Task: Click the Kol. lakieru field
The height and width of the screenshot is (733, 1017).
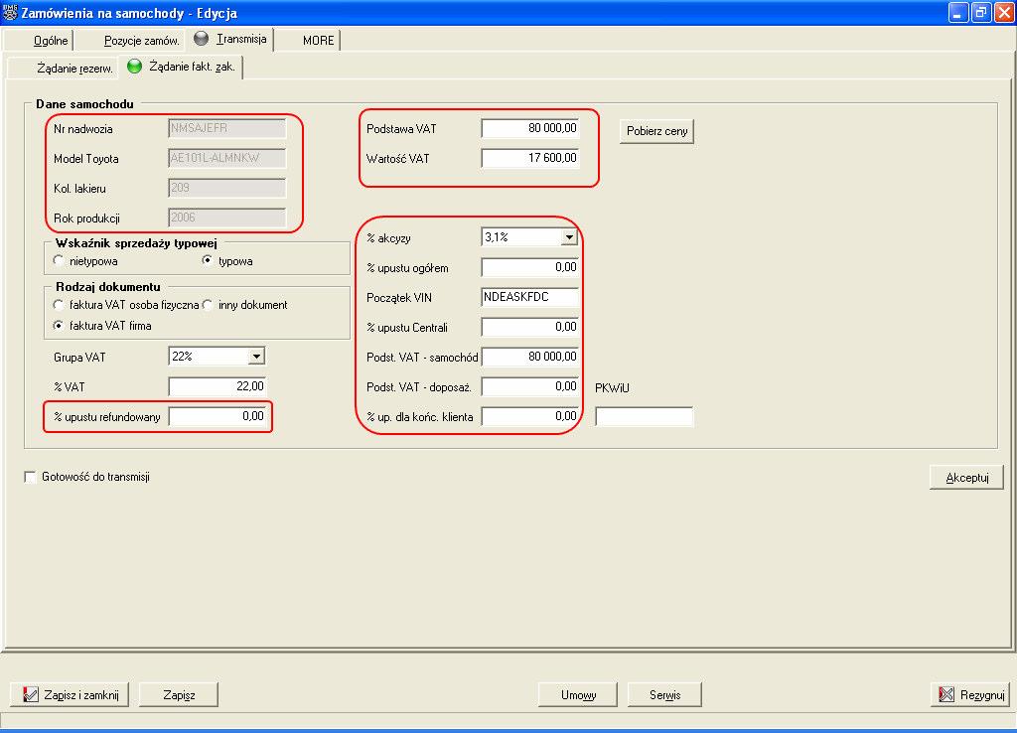Action: tap(227, 188)
